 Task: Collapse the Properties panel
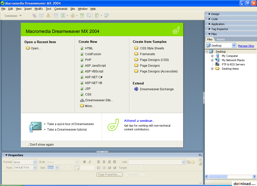pyautogui.click(x=6, y=155)
